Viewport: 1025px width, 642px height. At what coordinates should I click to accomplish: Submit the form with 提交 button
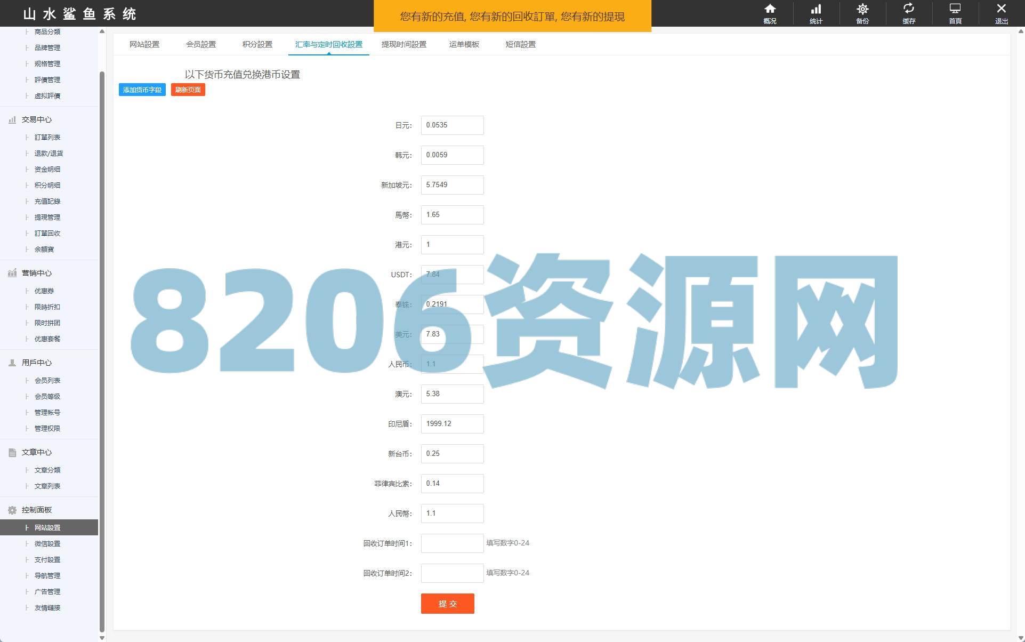pyautogui.click(x=447, y=604)
